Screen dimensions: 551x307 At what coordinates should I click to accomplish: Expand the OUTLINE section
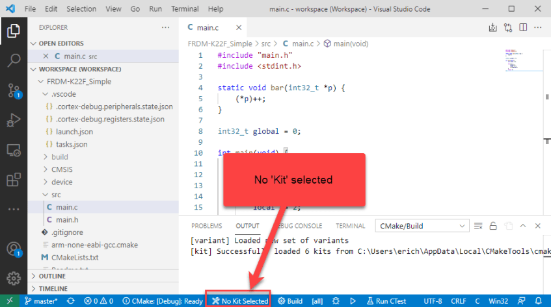[52, 276]
